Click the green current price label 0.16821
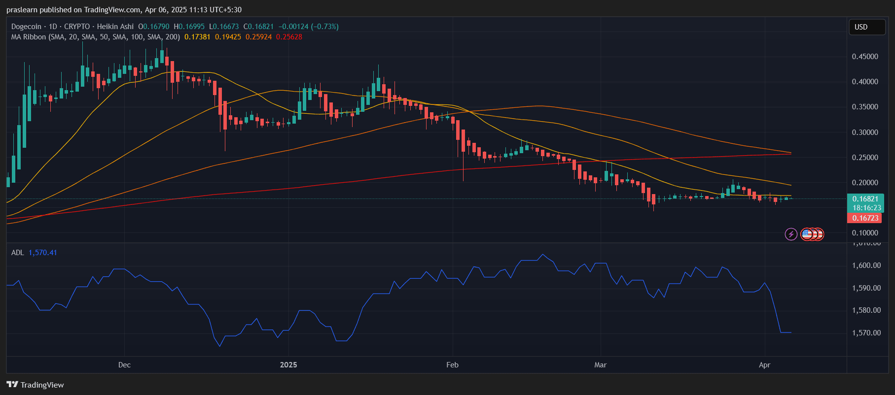Image resolution: width=895 pixels, height=395 pixels. [x=865, y=199]
